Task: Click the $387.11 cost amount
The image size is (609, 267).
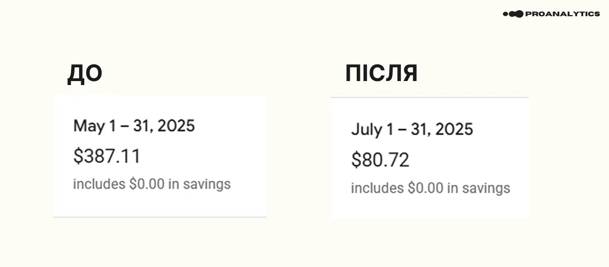Action: (x=107, y=157)
